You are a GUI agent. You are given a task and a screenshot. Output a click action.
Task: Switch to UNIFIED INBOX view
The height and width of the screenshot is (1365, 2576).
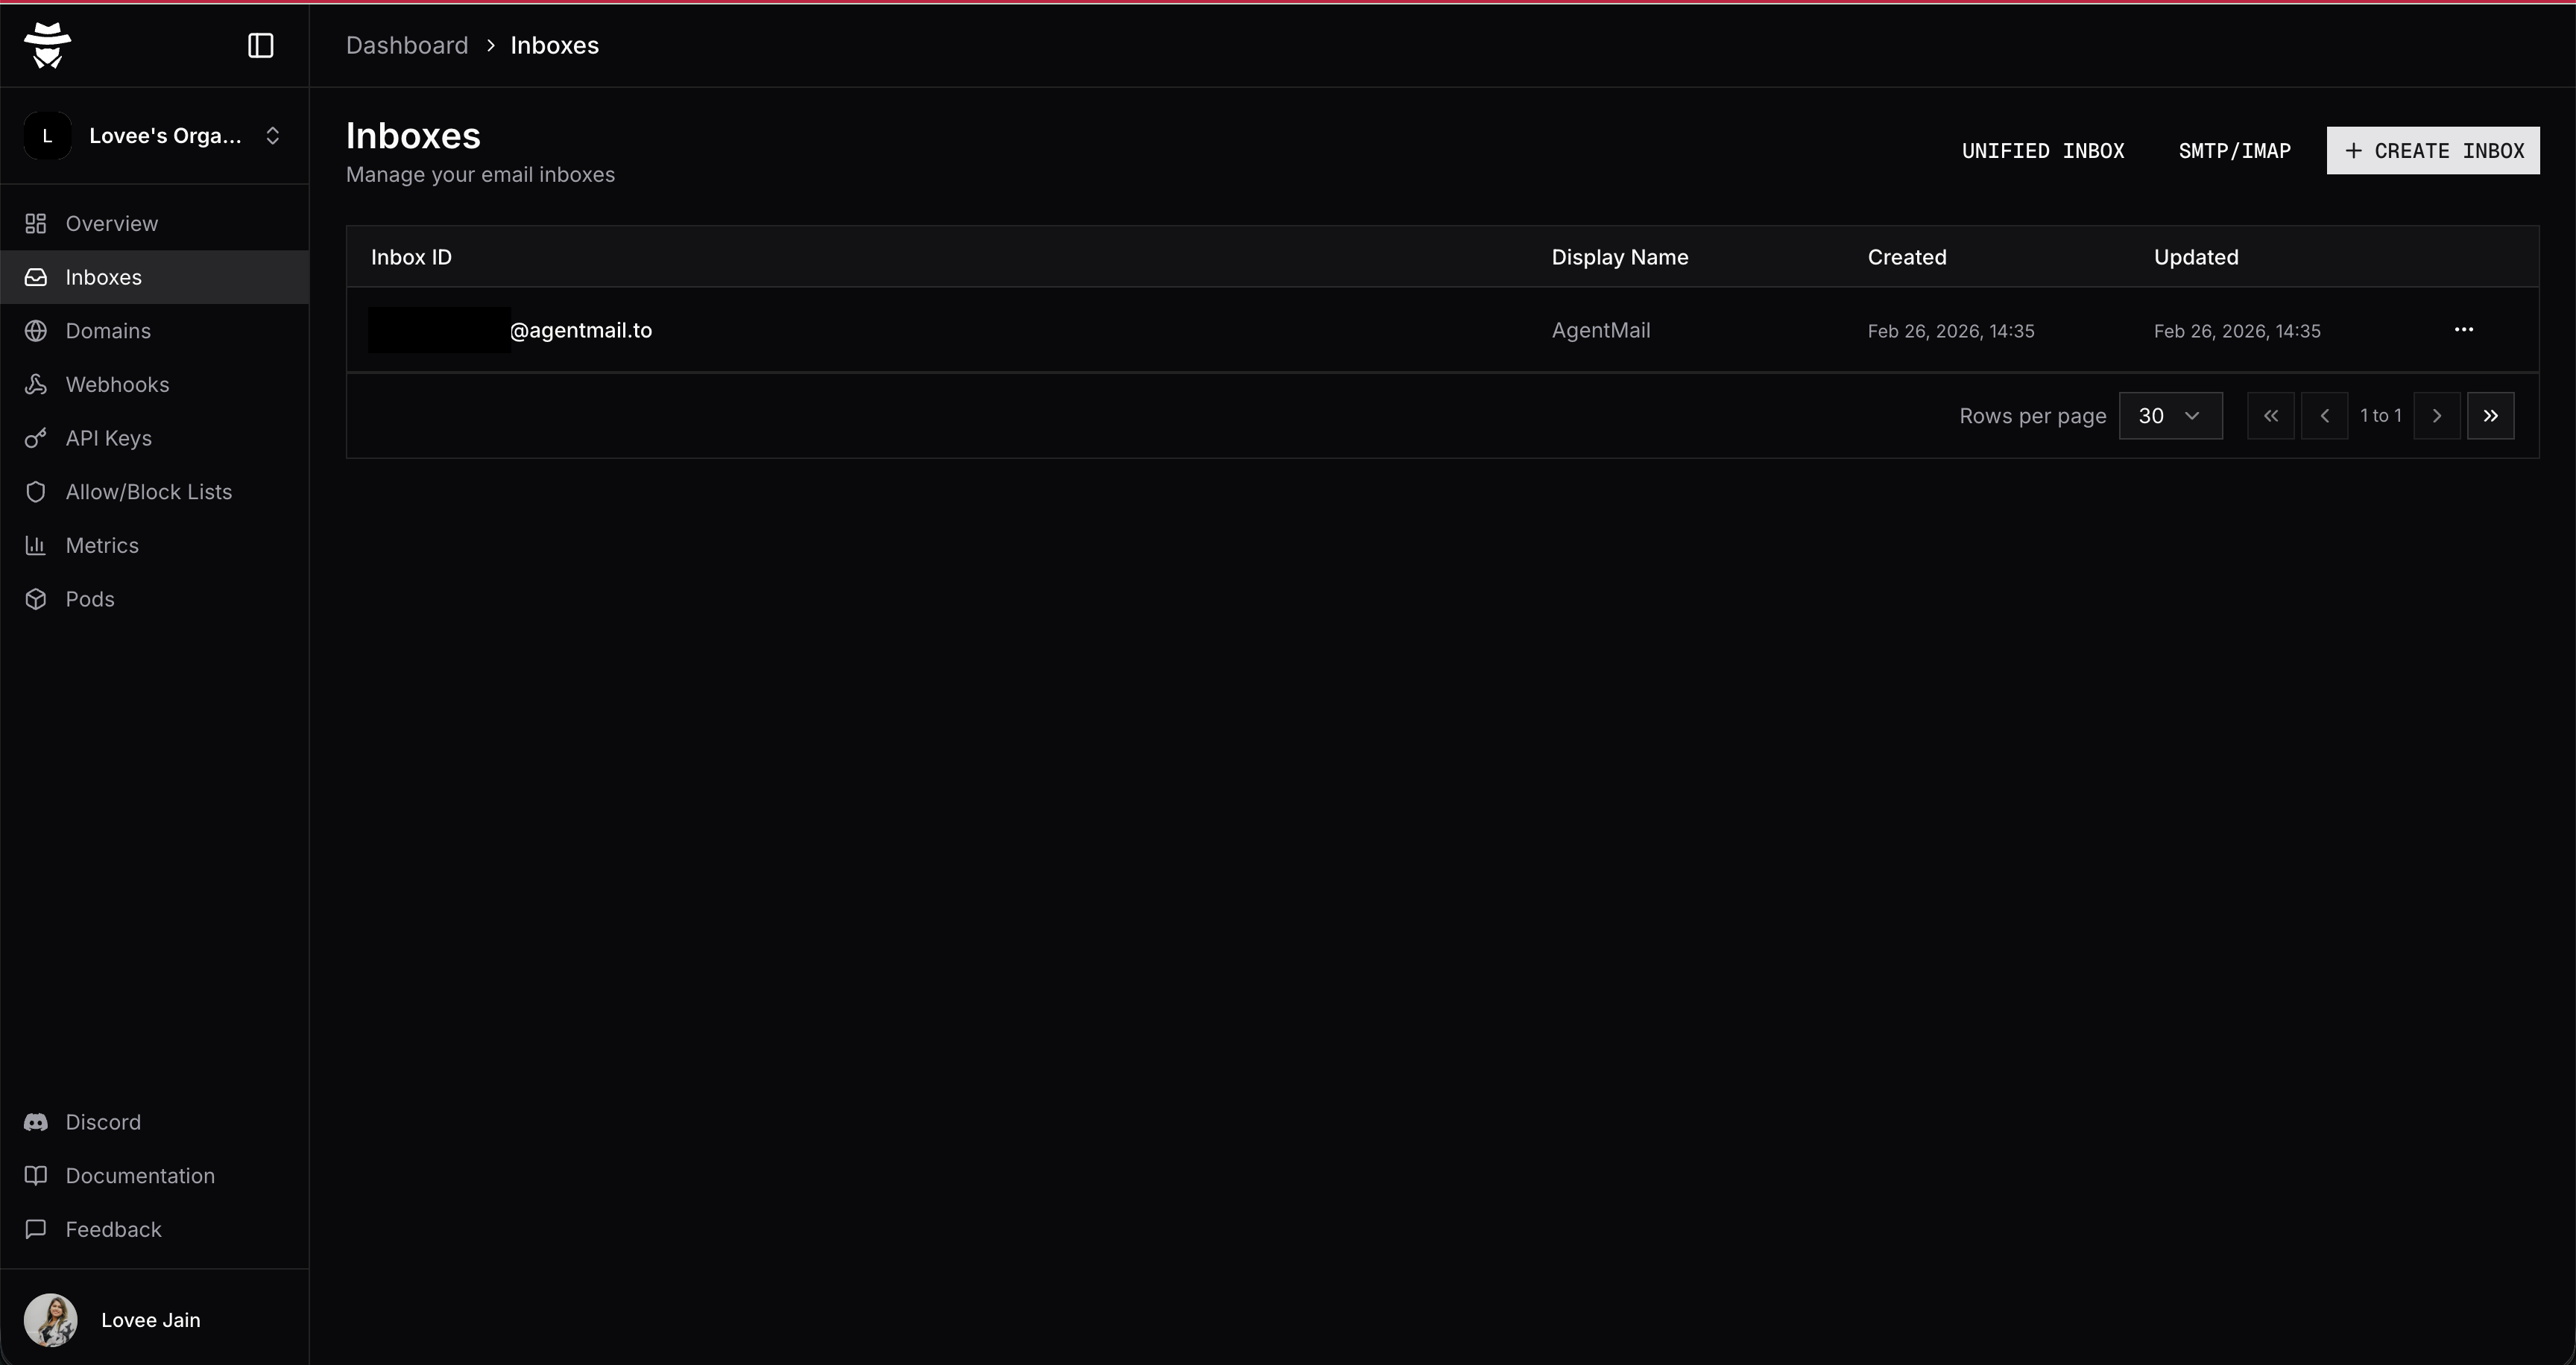[x=2042, y=150]
